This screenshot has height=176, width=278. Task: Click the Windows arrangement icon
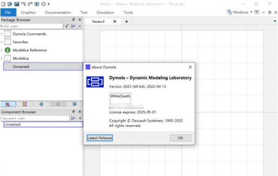[x=229, y=12]
